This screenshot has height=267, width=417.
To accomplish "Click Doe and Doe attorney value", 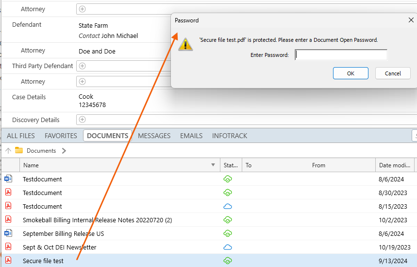I will (97, 51).
